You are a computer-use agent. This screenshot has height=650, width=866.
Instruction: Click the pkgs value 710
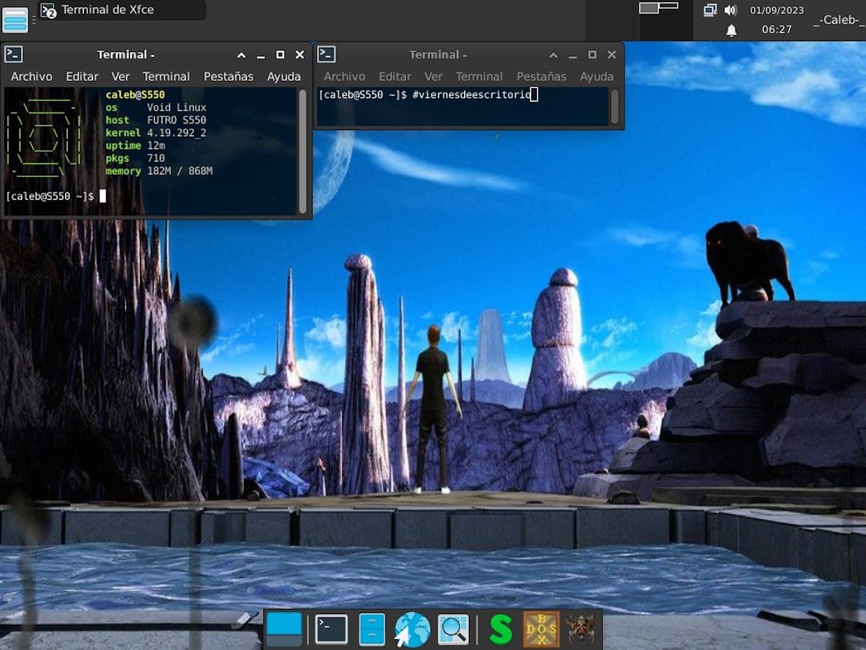click(156, 158)
